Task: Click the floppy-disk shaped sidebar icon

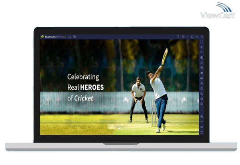Action: coord(202,78)
